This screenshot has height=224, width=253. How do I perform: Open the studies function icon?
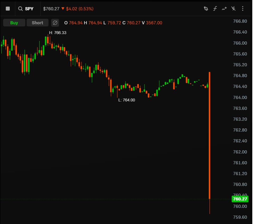point(215,8)
